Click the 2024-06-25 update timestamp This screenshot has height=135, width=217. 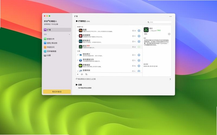(150, 66)
